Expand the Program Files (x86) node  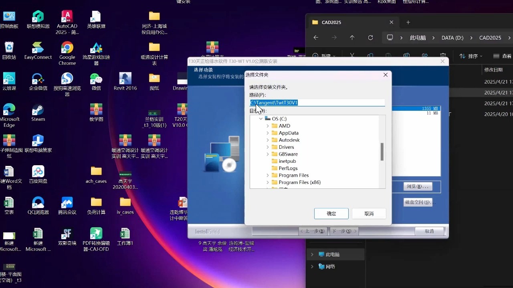point(268,182)
